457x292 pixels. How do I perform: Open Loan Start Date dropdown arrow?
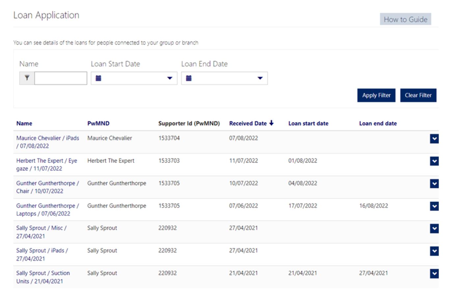coord(170,78)
